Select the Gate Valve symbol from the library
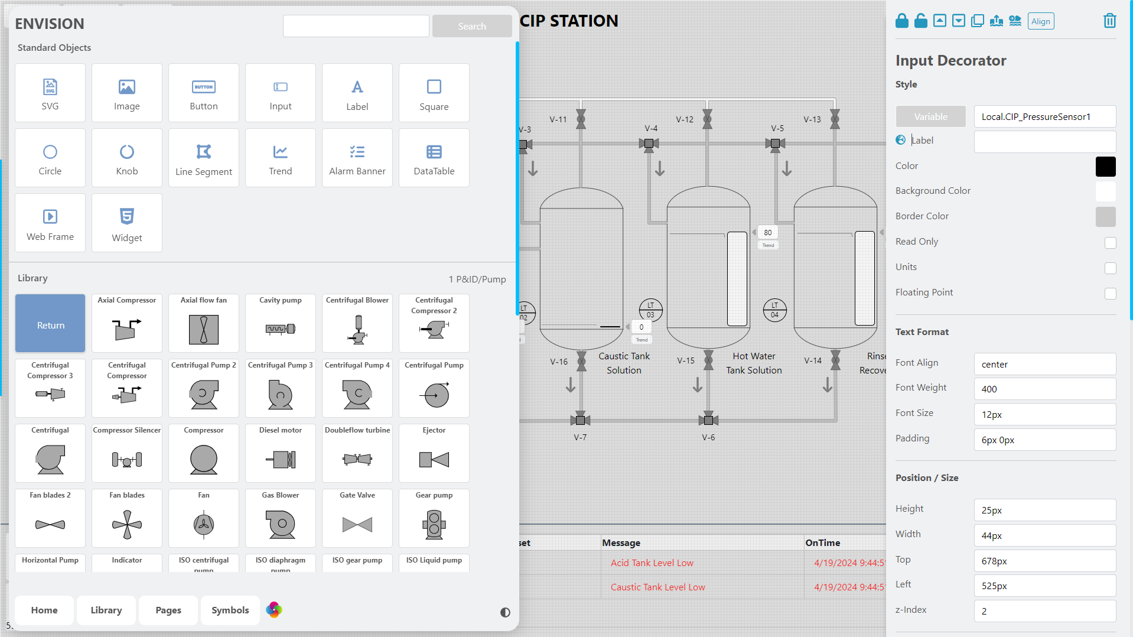This screenshot has width=1133, height=637. point(357,518)
